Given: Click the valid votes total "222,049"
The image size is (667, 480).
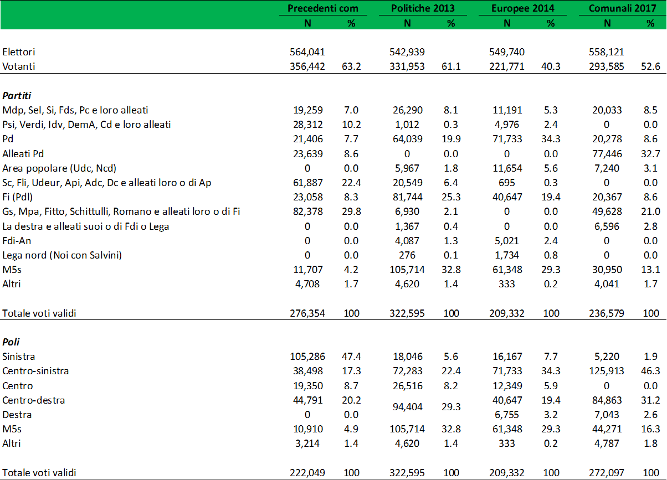Looking at the screenshot, I should tap(307, 472).
